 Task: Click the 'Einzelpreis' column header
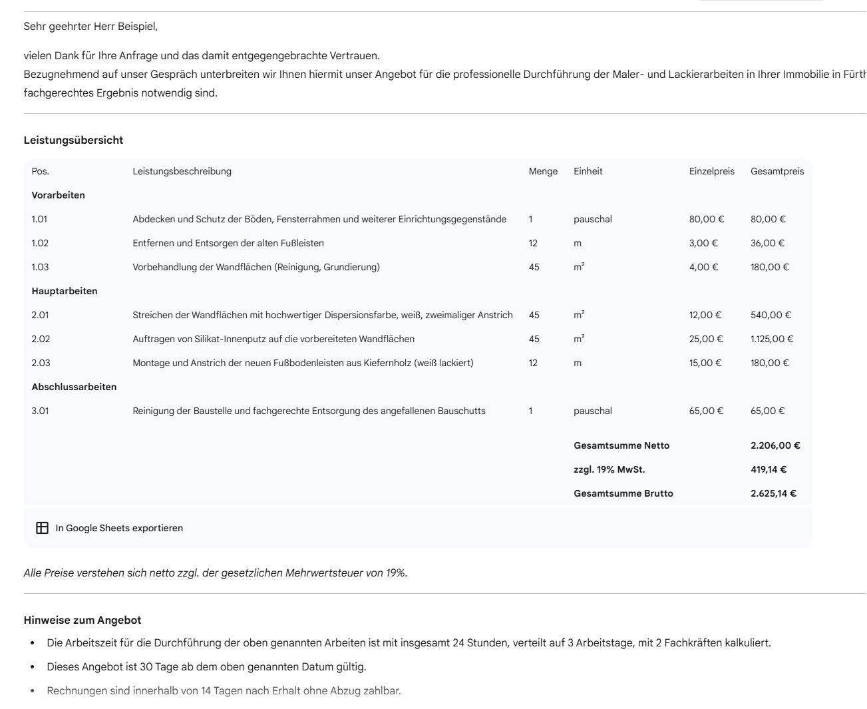pyautogui.click(x=711, y=171)
